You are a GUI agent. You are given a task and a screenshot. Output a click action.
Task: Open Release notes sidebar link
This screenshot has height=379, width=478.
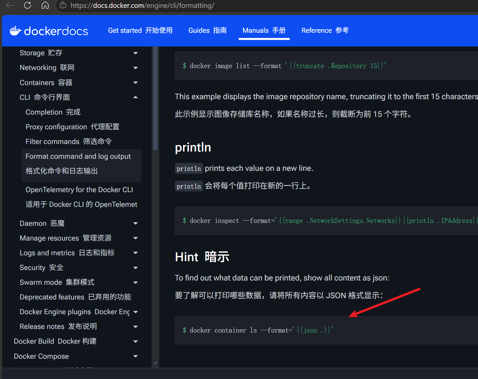(58, 327)
